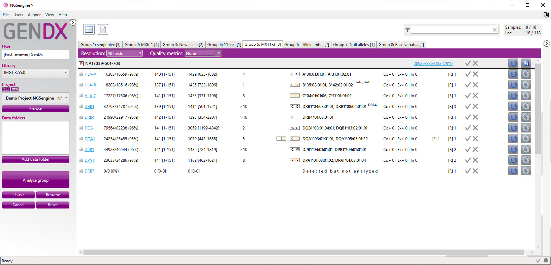Reanalyze the DPB1 locus
Image resolution: width=551 pixels, height=265 pixels.
click(513, 149)
